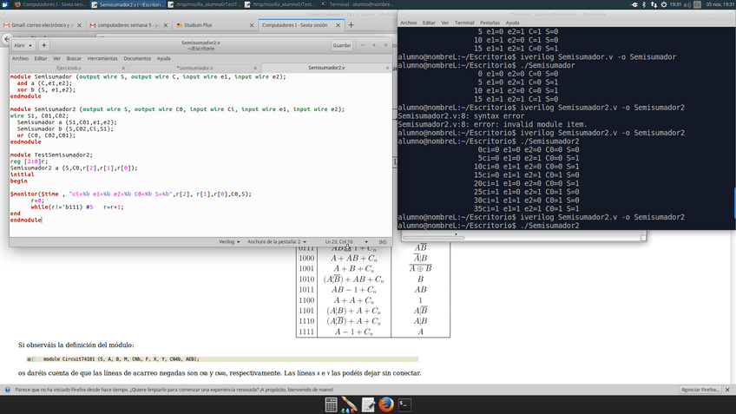
Task: Dismiss the Firefox refresh notification bar
Action: click(729, 390)
